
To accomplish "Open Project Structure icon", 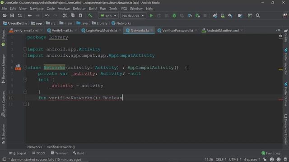I will click(x=240, y=16).
